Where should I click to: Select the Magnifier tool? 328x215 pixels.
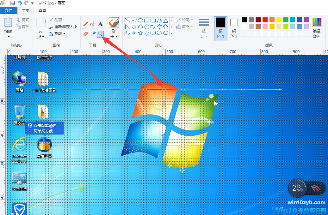coord(100,34)
